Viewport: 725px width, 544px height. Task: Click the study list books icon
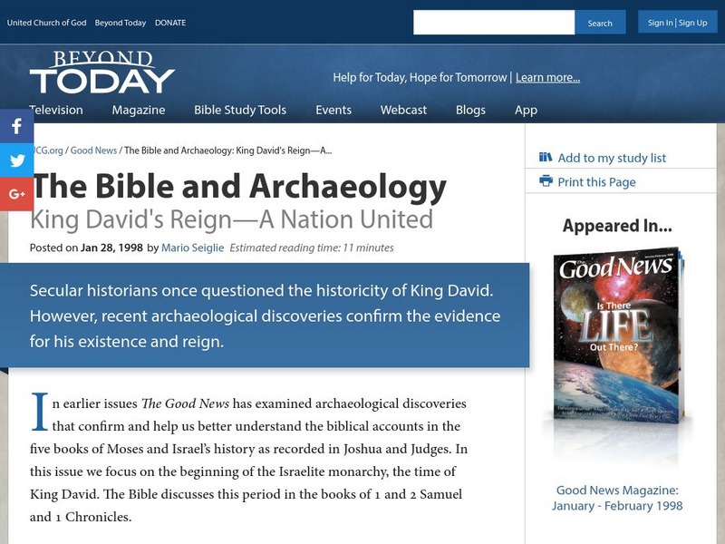click(546, 158)
